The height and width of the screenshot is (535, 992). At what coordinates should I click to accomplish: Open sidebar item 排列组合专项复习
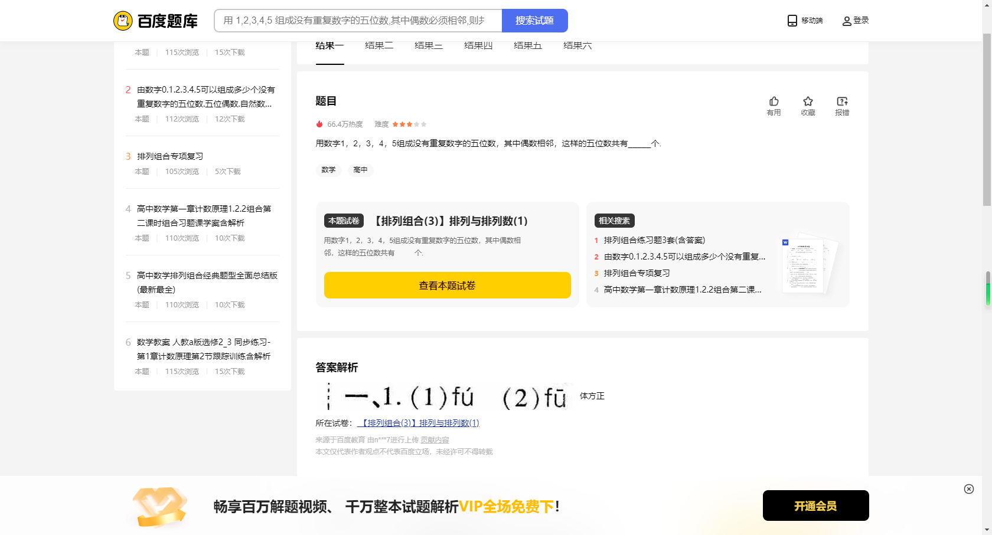point(170,156)
